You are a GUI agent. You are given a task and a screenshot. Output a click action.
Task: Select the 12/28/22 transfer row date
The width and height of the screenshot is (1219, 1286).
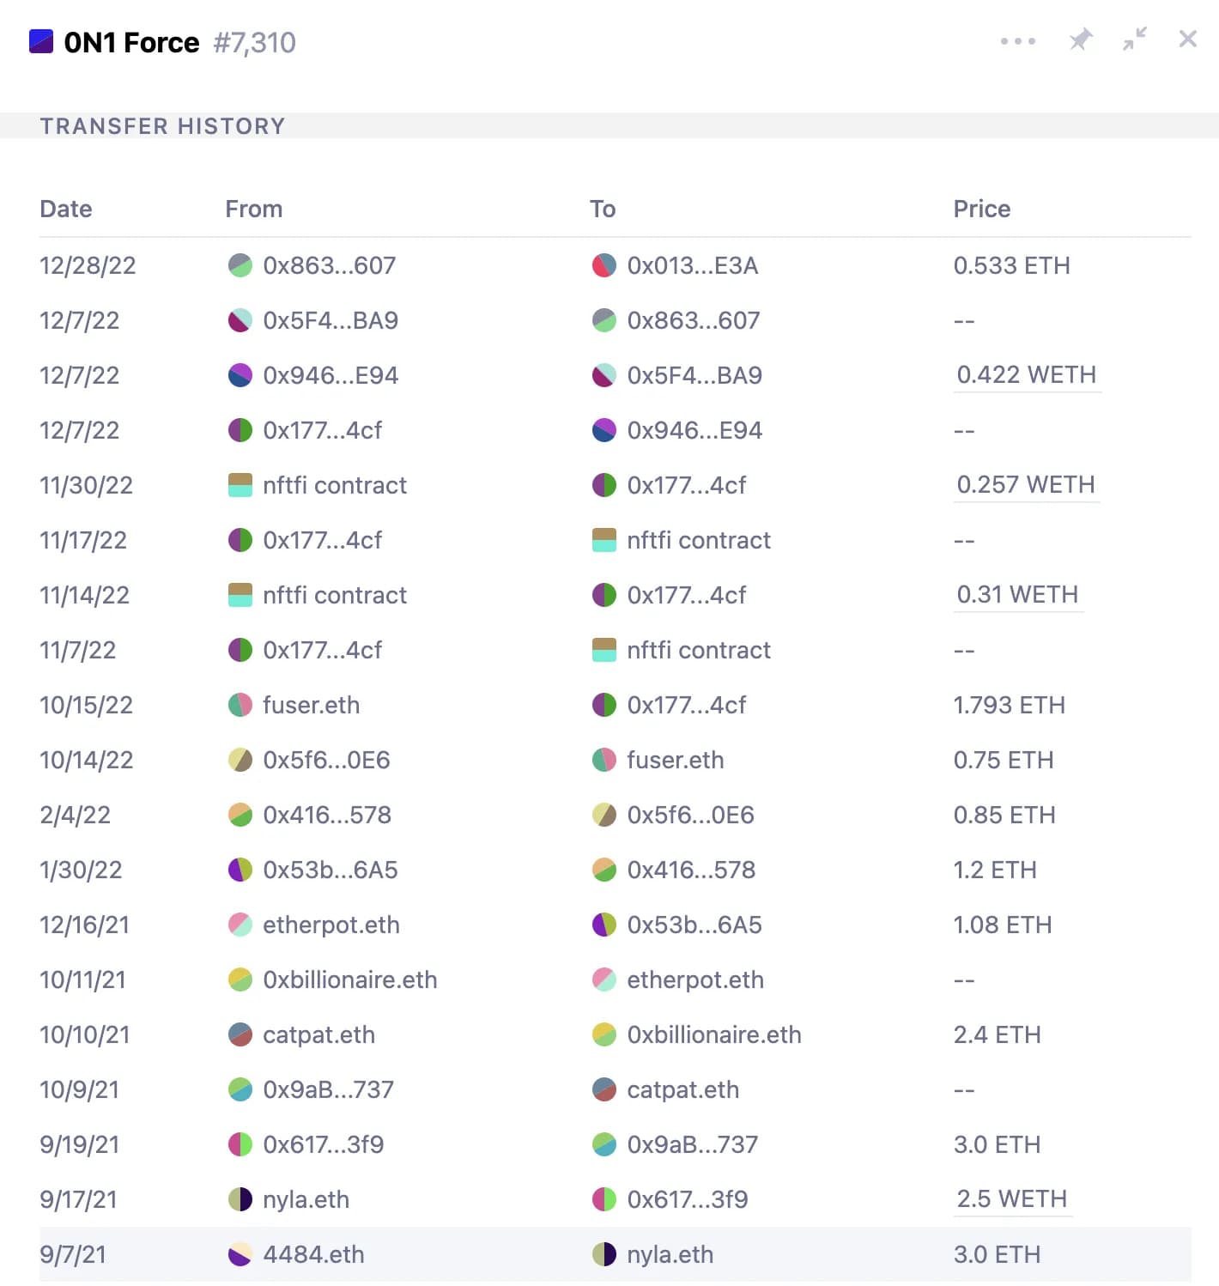88,265
